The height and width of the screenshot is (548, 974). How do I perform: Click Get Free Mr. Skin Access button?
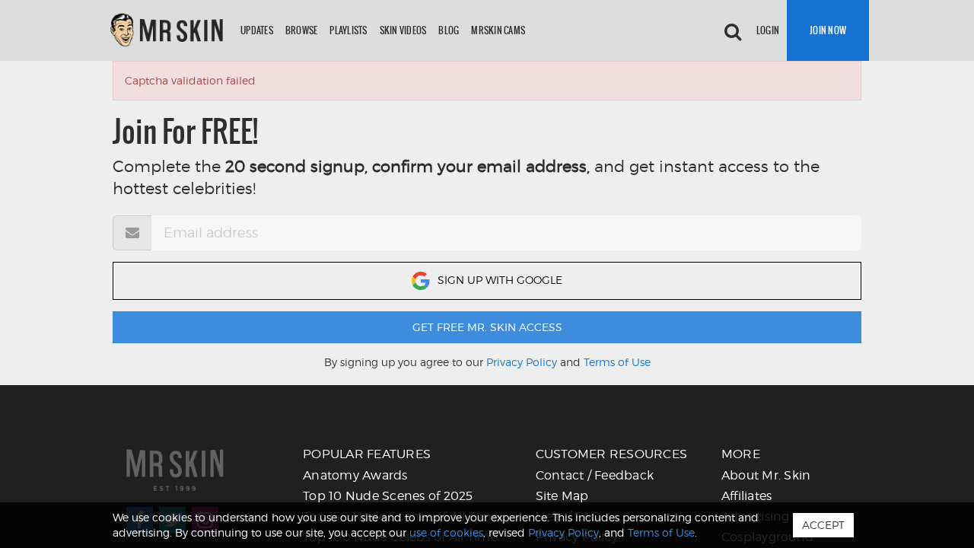[487, 327]
